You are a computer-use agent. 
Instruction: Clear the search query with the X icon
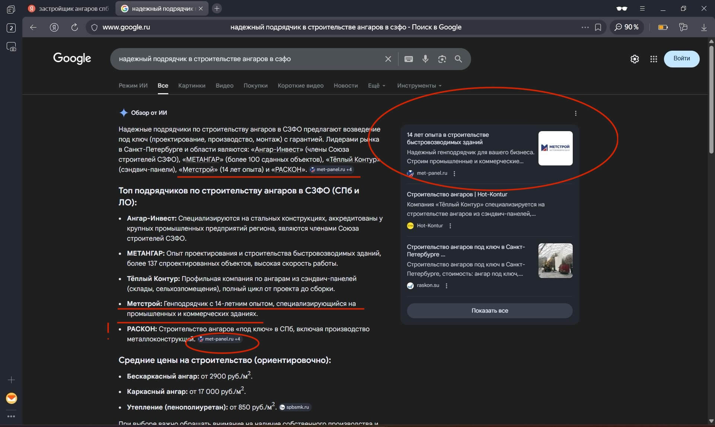388,59
